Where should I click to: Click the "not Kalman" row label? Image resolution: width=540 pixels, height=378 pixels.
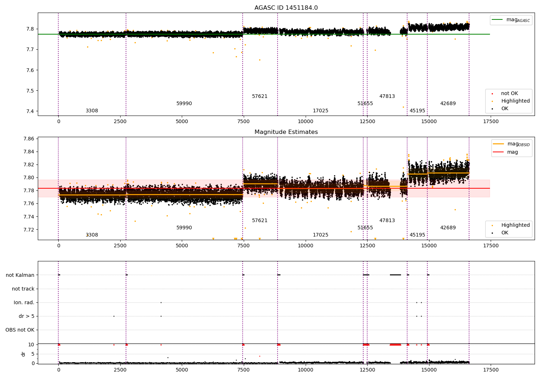[20, 275]
